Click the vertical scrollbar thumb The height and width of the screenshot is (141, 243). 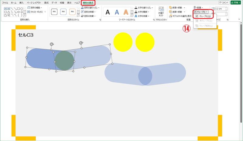pyautogui.click(x=241, y=73)
